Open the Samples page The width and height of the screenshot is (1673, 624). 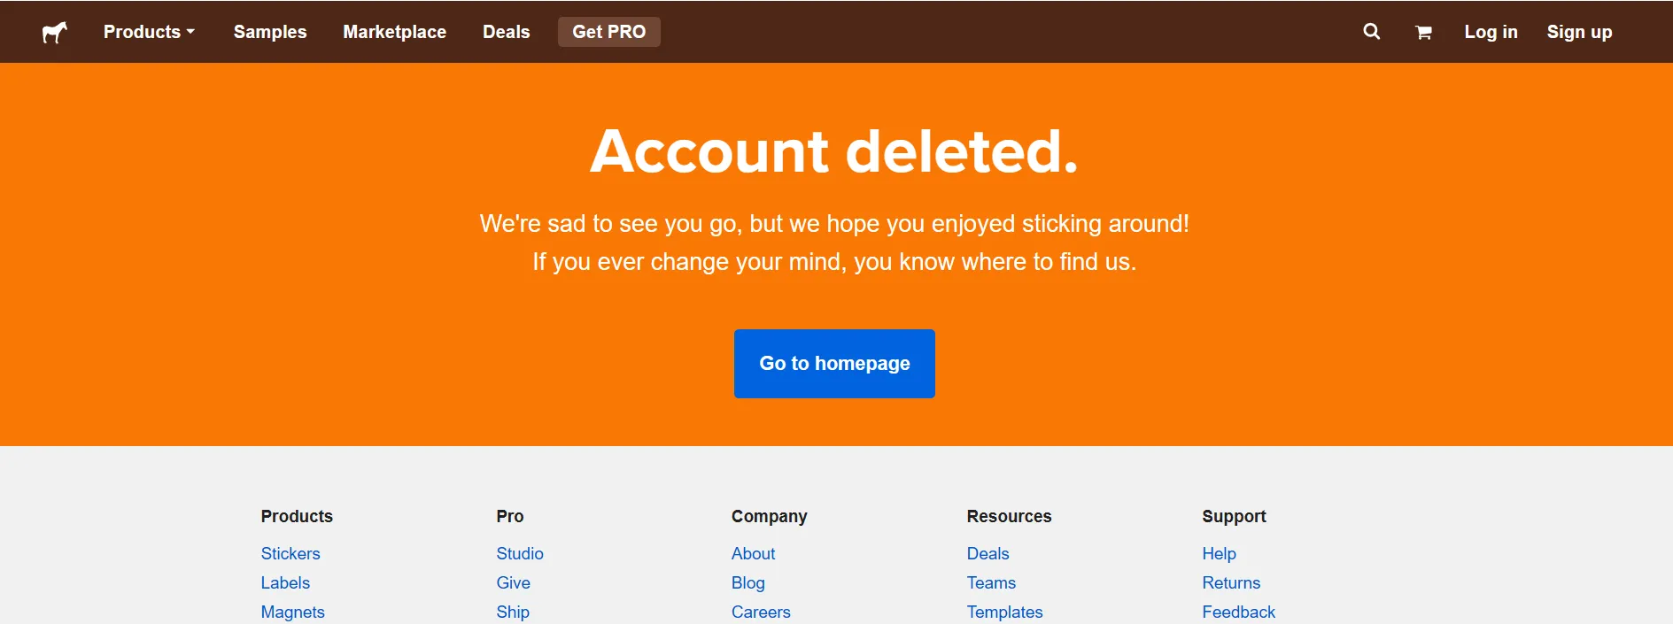click(269, 31)
